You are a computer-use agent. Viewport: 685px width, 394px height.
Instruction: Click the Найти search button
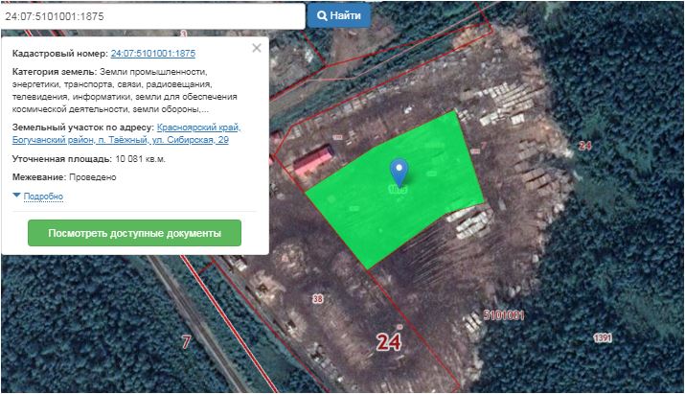[x=337, y=16]
